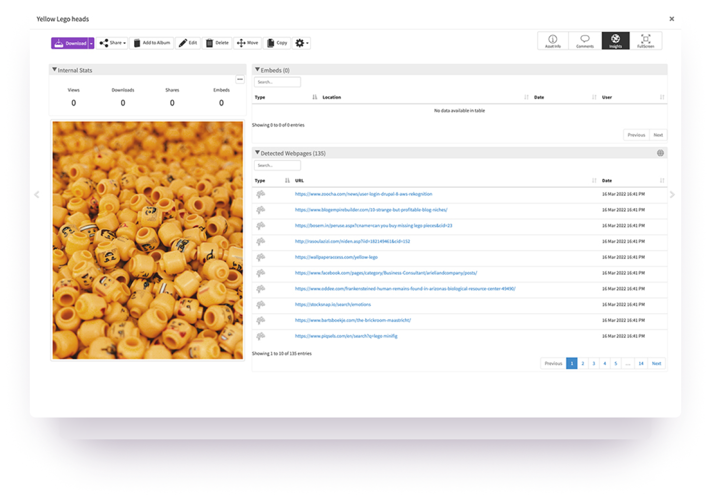Go to page 2 of webpages

coord(583,364)
